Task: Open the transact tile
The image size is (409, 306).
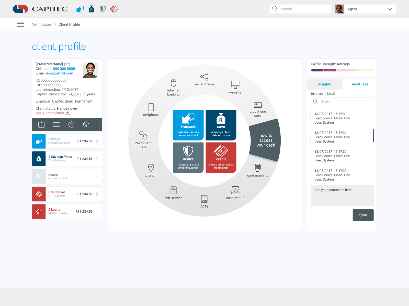Action: point(188,125)
